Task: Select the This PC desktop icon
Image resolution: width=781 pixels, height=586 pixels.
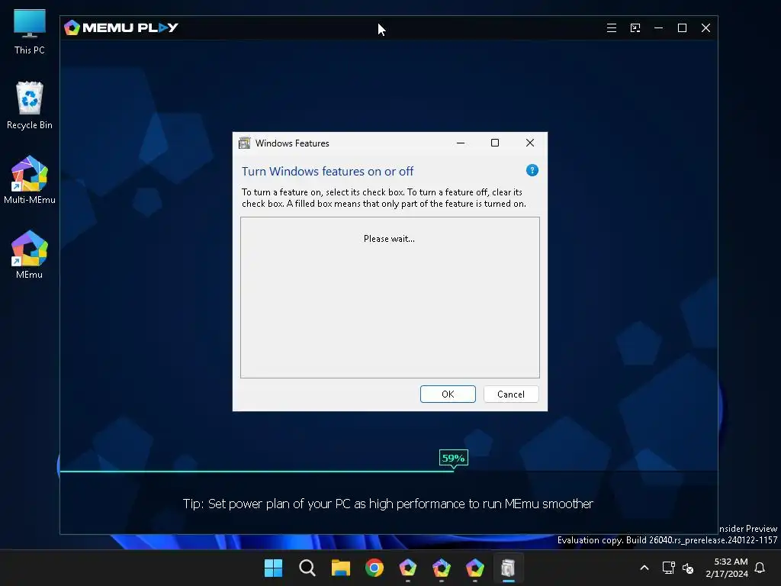Action: point(30,32)
